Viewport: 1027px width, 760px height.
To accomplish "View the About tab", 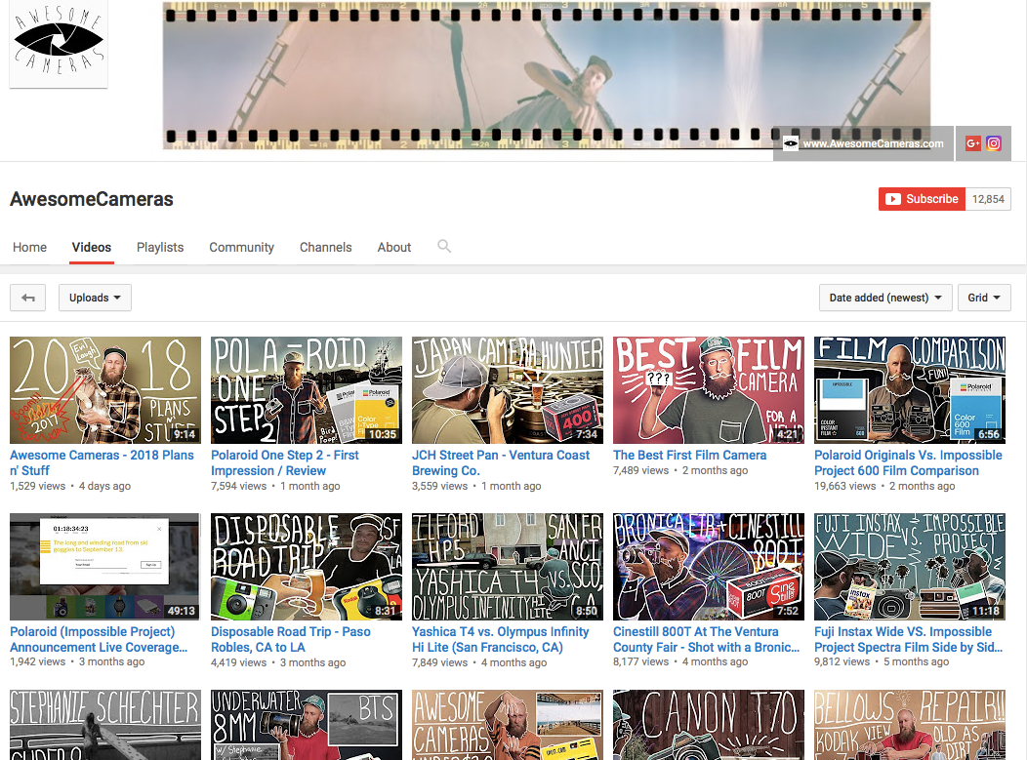I will [x=394, y=248].
